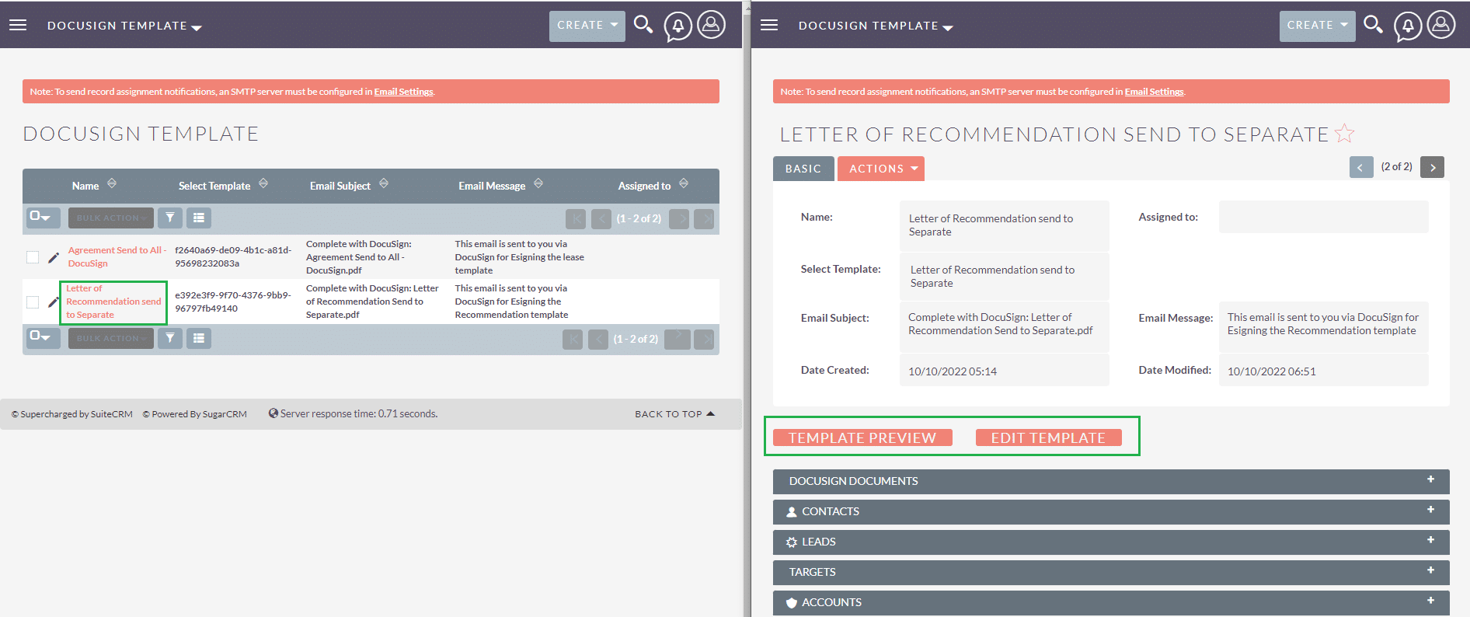Click column chooser icon in bottom list toolbar
Viewport: 1470px width, 617px height.
point(199,338)
